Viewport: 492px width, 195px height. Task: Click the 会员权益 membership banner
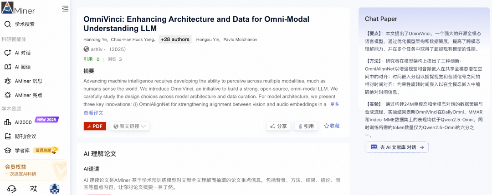point(33,170)
